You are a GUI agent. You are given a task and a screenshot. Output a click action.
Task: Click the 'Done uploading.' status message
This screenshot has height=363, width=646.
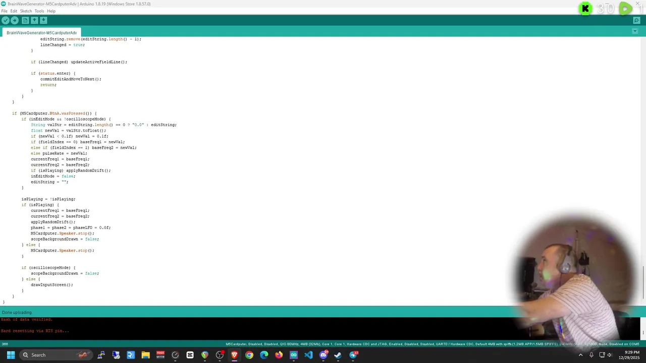tap(17, 313)
